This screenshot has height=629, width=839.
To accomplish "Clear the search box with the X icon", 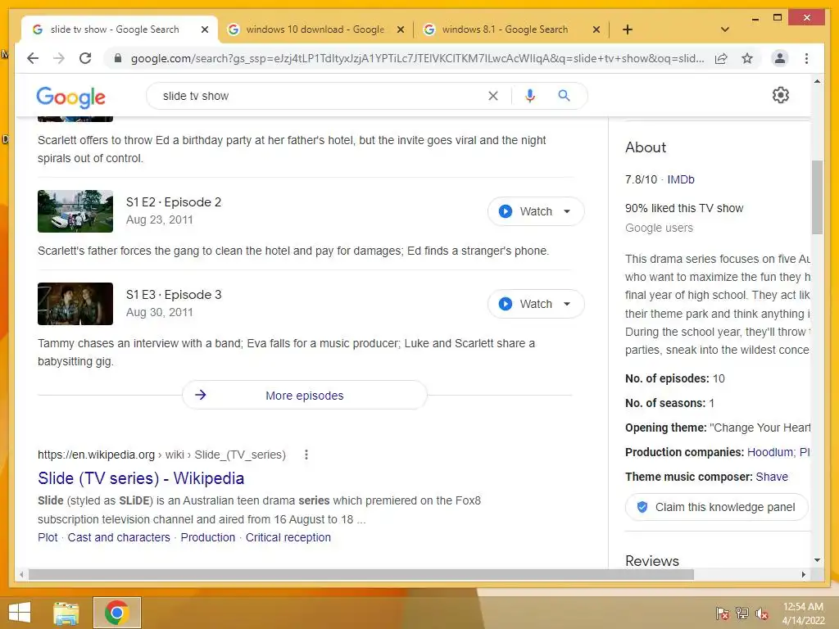I will (492, 96).
